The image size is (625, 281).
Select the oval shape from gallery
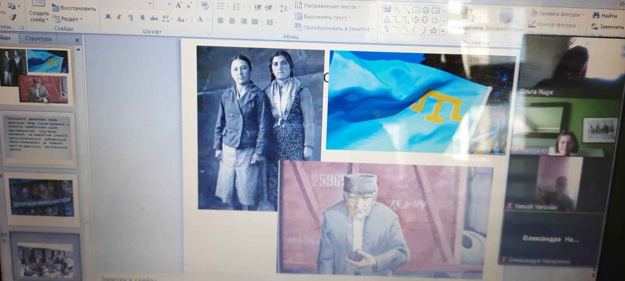pyautogui.click(x=425, y=11)
